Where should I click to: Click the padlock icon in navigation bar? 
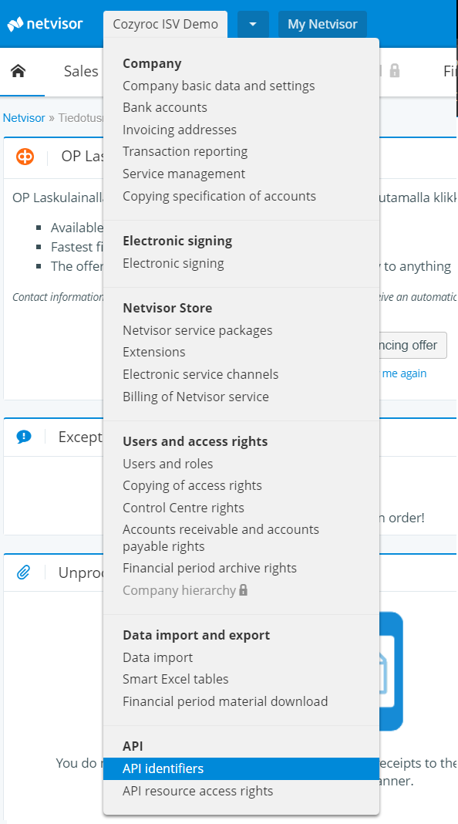(x=395, y=71)
